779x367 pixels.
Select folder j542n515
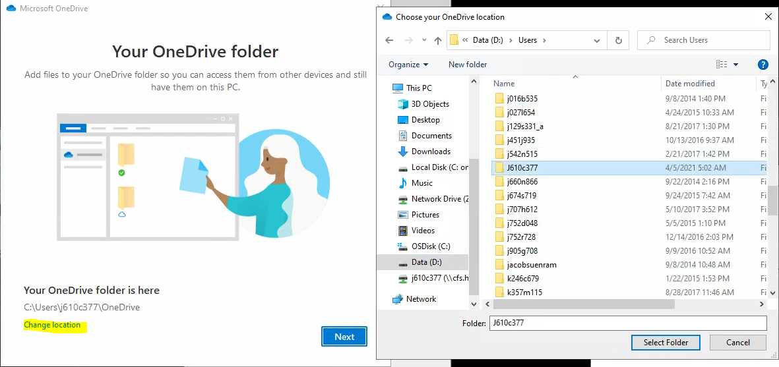tap(522, 154)
